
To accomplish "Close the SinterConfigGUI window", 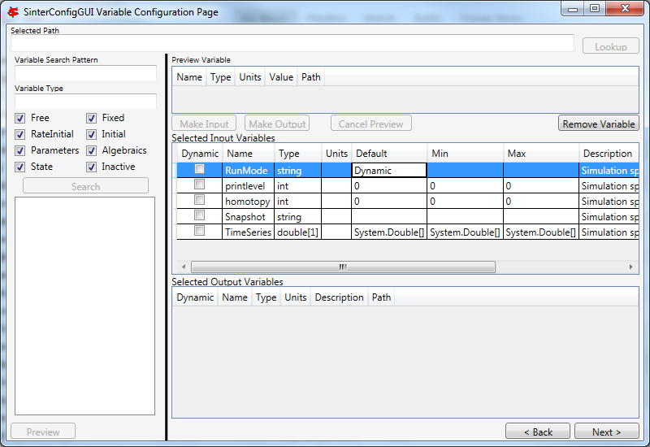I will 625,9.
